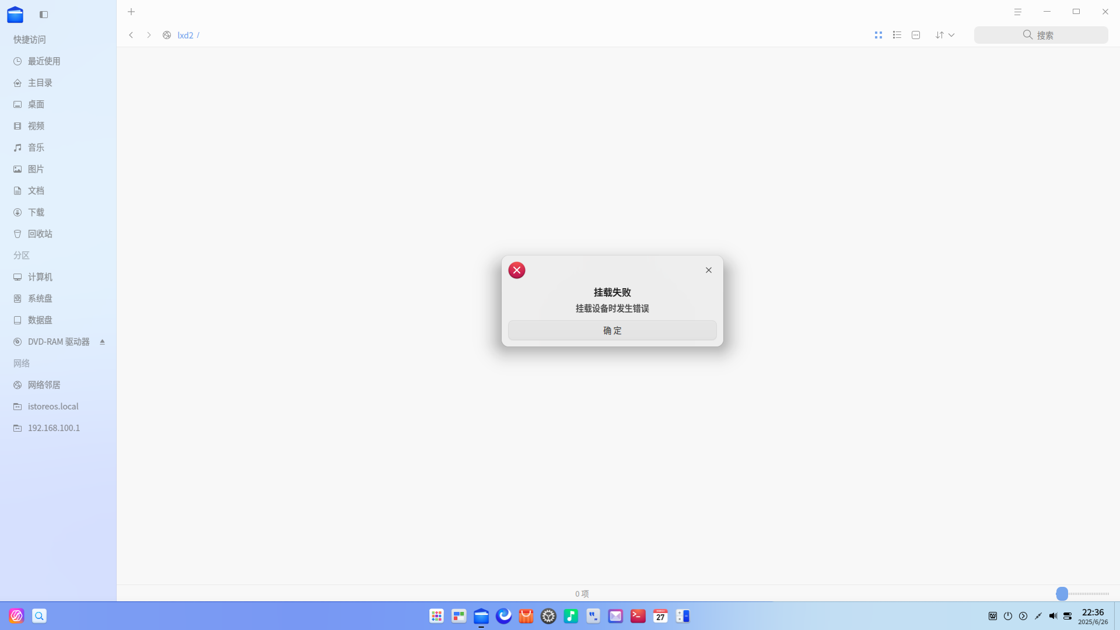The height and width of the screenshot is (630, 1120).
Task: Open a new tab with plus icon
Action: 131,12
